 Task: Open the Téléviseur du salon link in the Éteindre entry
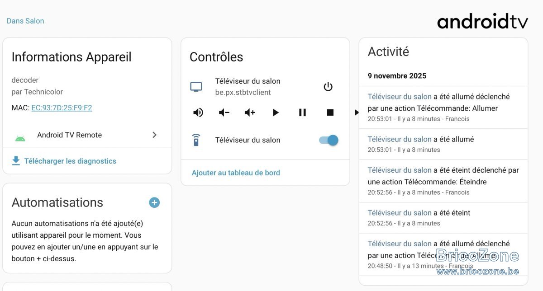400,170
